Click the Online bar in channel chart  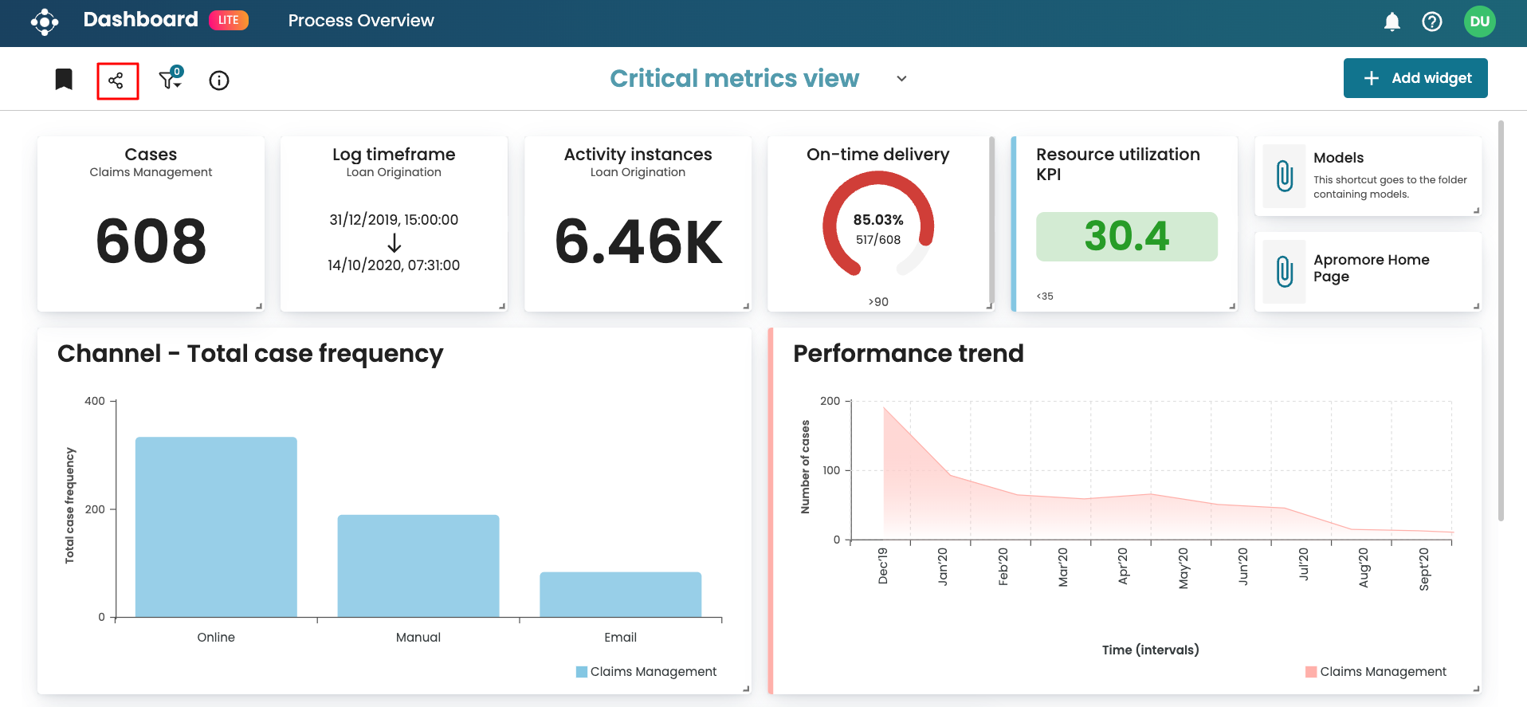tap(216, 527)
